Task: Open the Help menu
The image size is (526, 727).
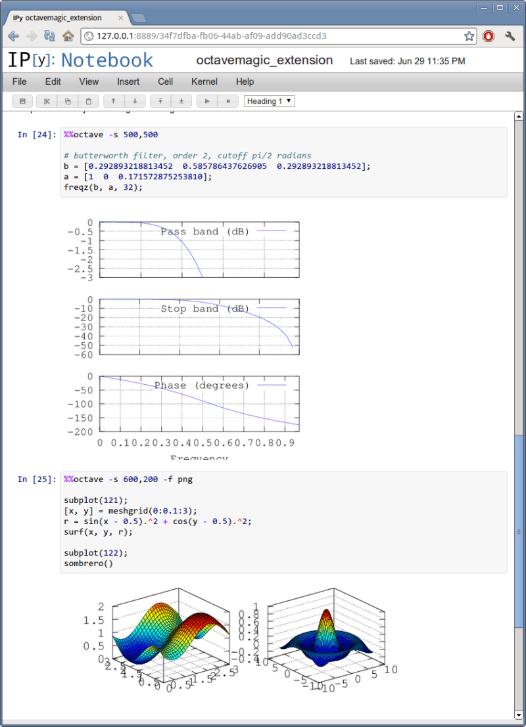Action: [x=245, y=81]
